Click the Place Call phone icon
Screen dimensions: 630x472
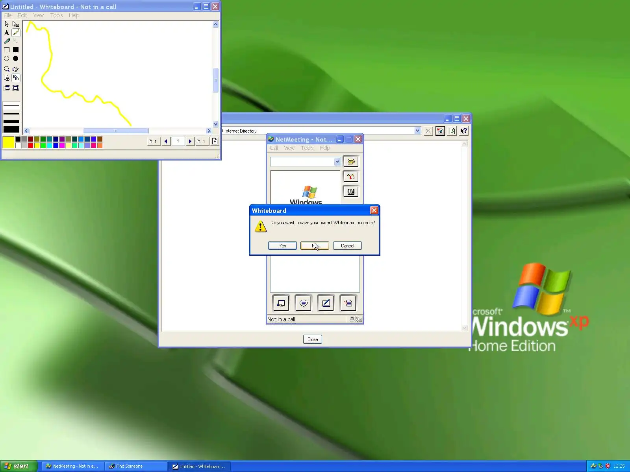351,162
